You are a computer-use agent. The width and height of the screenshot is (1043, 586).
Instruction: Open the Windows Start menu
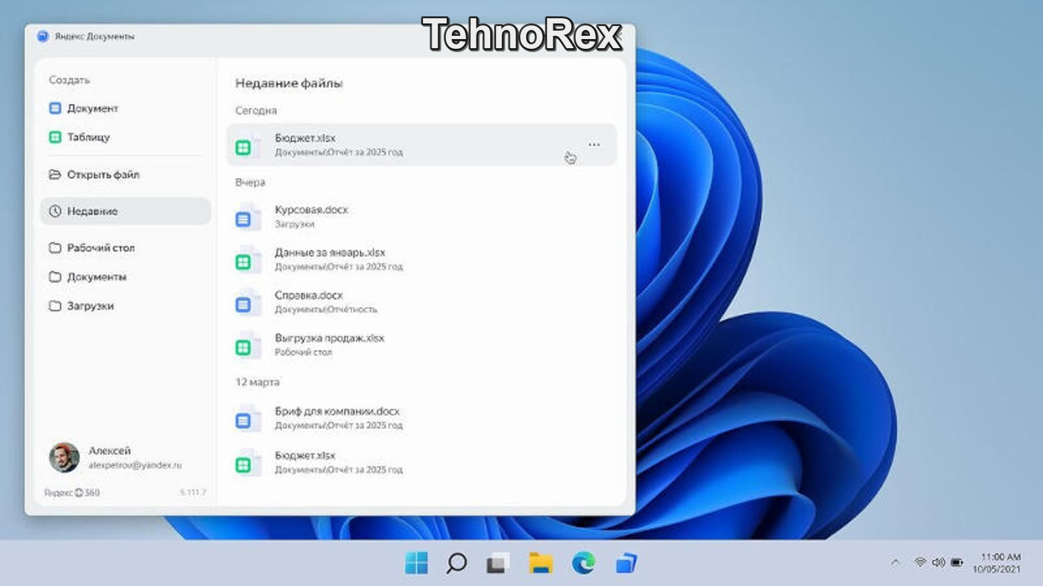click(x=417, y=563)
